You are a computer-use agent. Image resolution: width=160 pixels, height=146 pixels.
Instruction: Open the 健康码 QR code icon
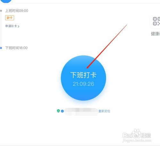[156, 21]
